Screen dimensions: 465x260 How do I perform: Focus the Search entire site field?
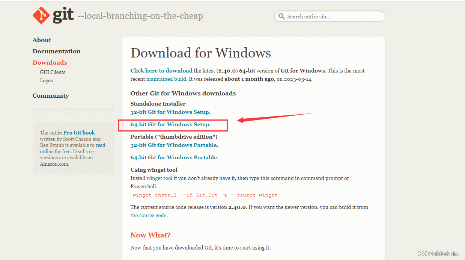[x=330, y=16]
